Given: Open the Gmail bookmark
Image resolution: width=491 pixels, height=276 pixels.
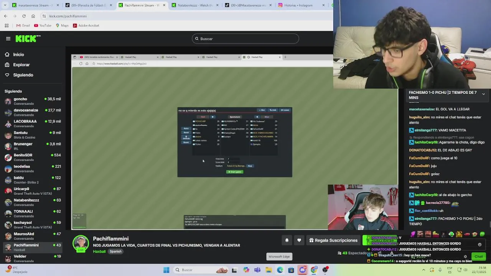Looking at the screenshot, I should [23, 25].
